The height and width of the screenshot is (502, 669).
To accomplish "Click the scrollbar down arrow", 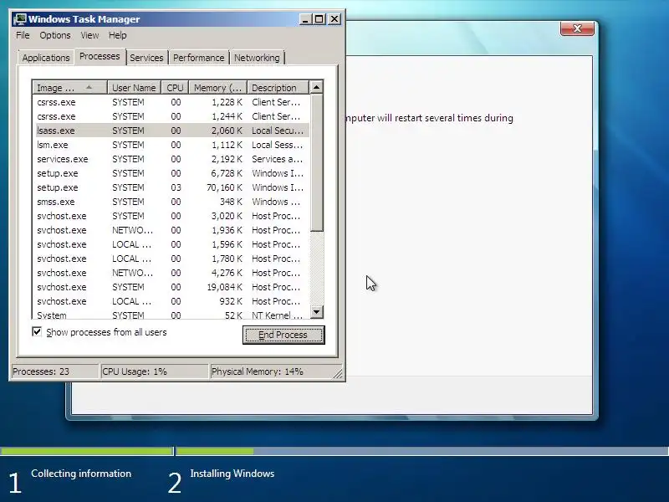I will (316, 311).
